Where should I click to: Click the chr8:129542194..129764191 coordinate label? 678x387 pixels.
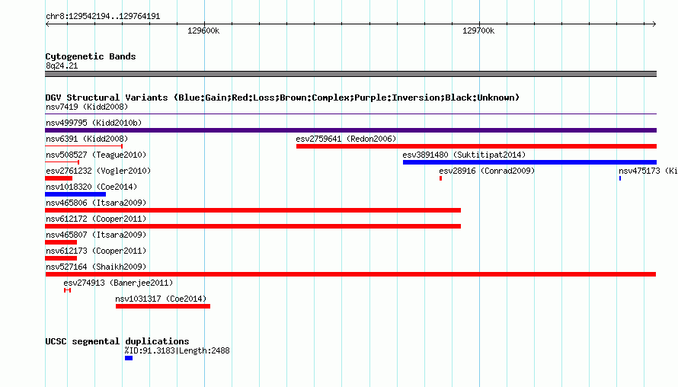point(103,17)
